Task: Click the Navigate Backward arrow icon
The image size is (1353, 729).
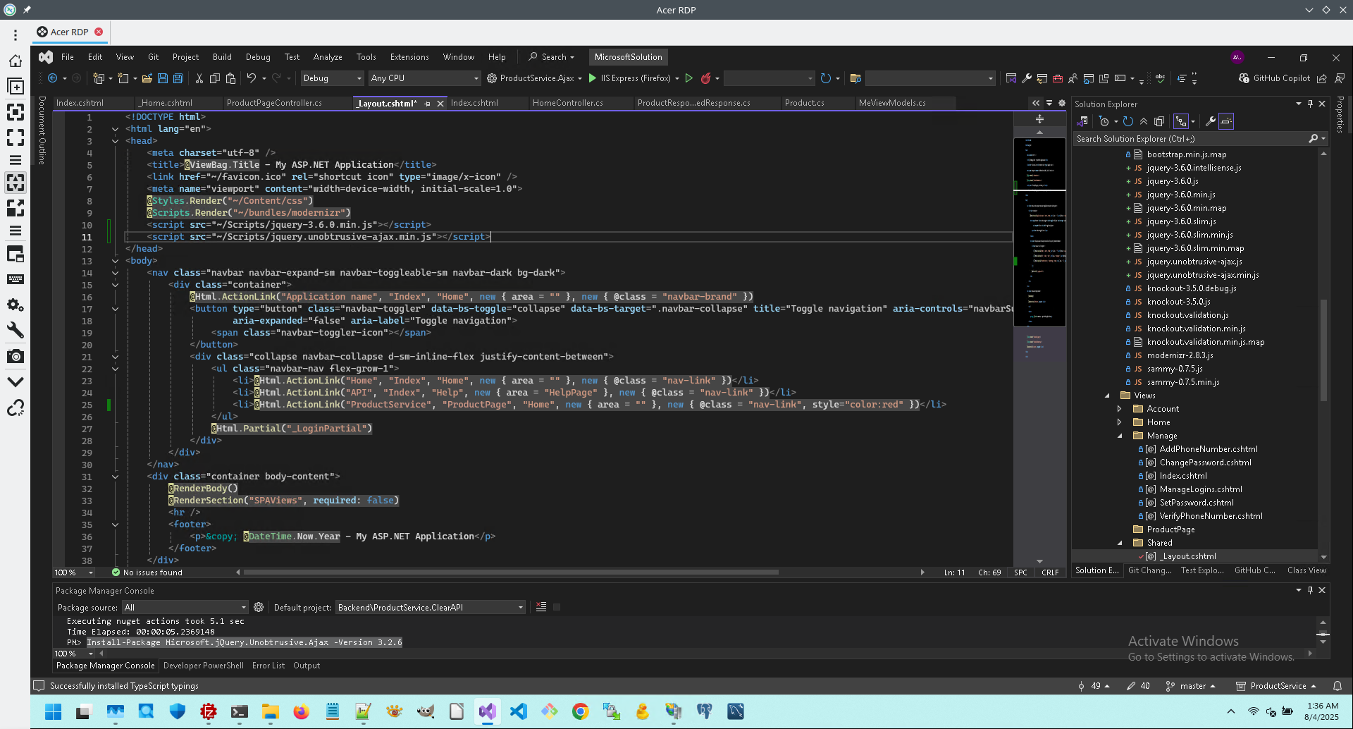Action: 53,78
